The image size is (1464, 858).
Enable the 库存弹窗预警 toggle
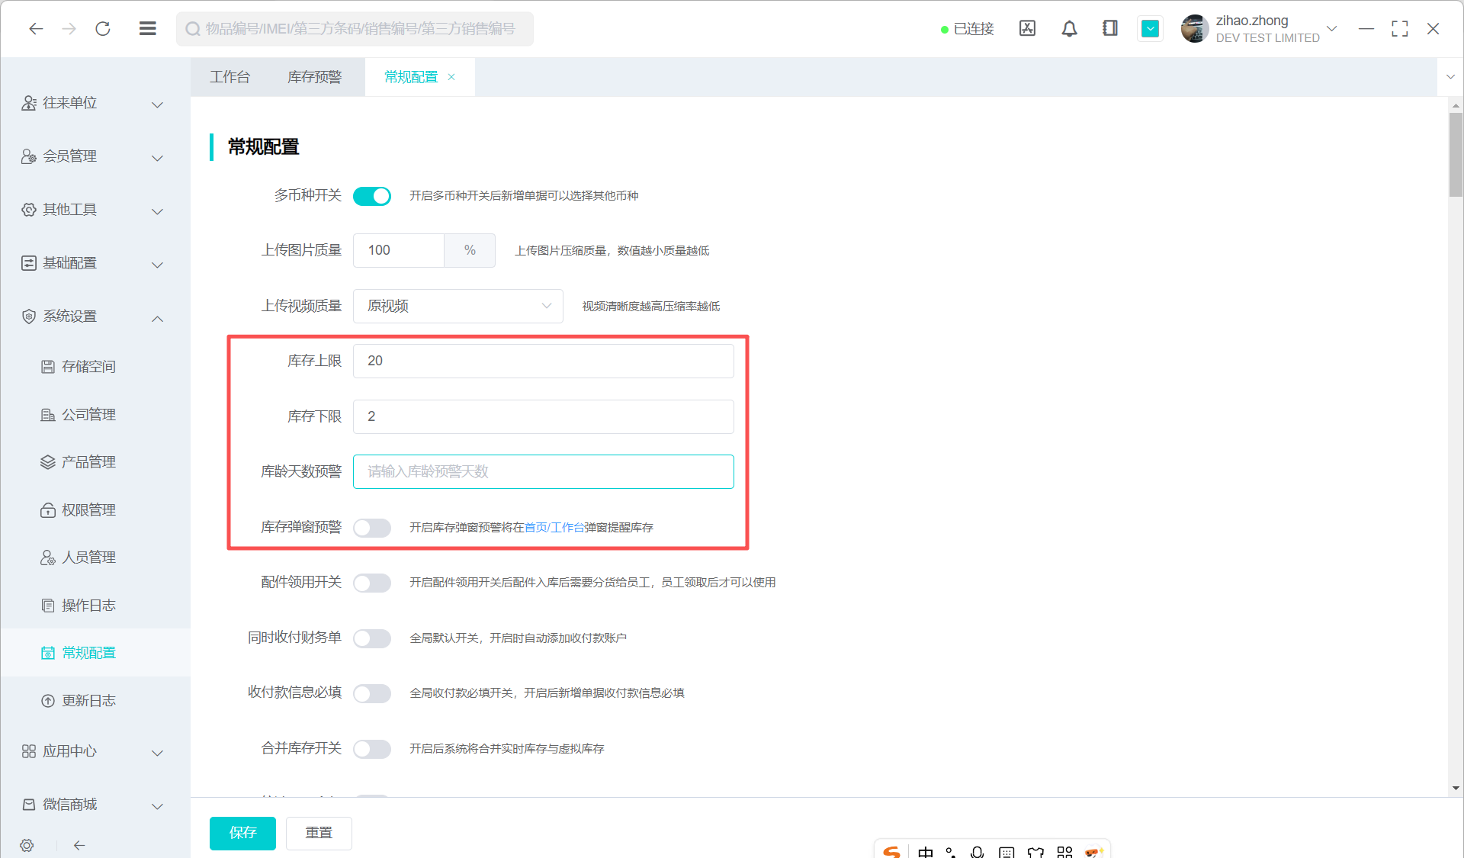(372, 528)
